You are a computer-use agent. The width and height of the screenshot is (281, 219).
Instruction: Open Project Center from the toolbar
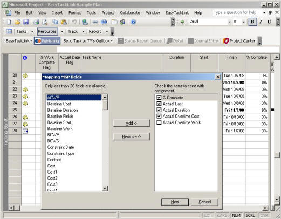(239, 41)
